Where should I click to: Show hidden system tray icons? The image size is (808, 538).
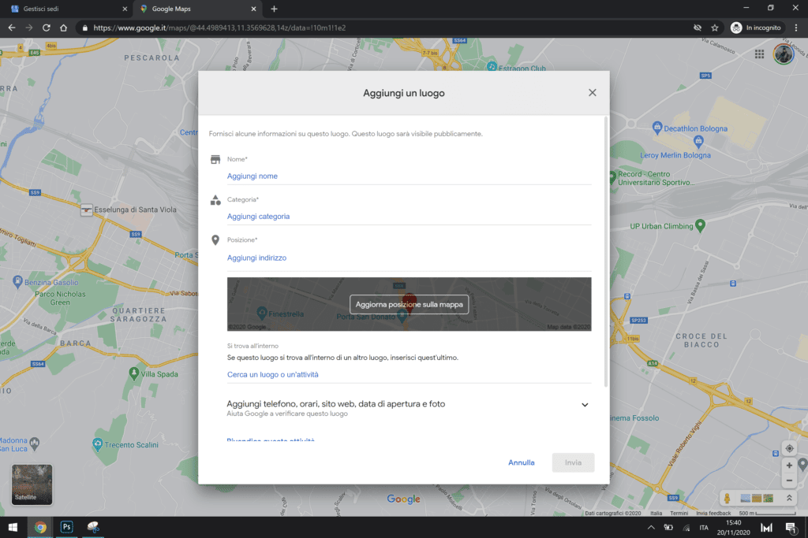click(x=651, y=527)
